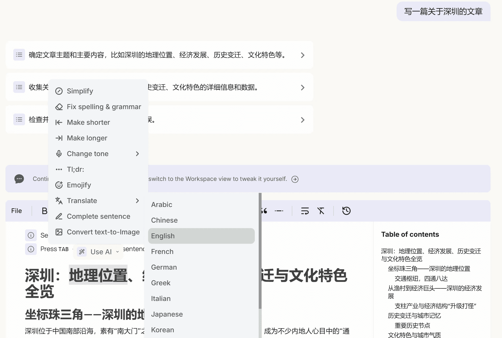Viewport: 502px width, 338px height.
Task: Select Fix spelling & grammar option
Action: point(104,107)
